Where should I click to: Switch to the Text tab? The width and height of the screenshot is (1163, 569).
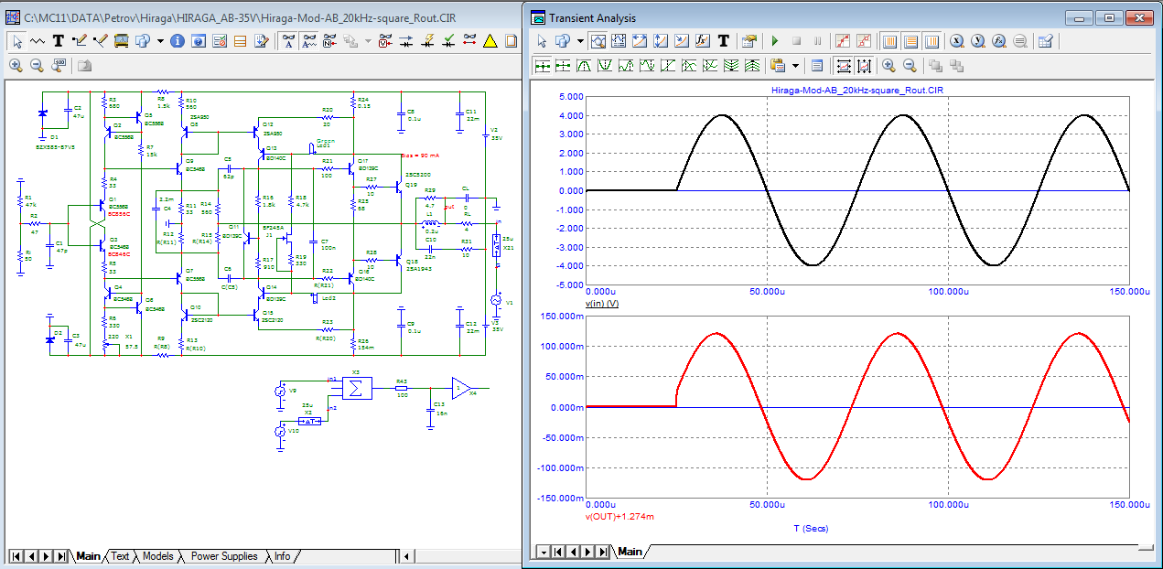pos(120,556)
